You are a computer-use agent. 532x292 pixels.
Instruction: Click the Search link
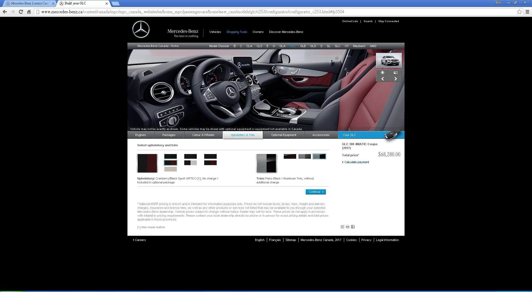pos(368,21)
